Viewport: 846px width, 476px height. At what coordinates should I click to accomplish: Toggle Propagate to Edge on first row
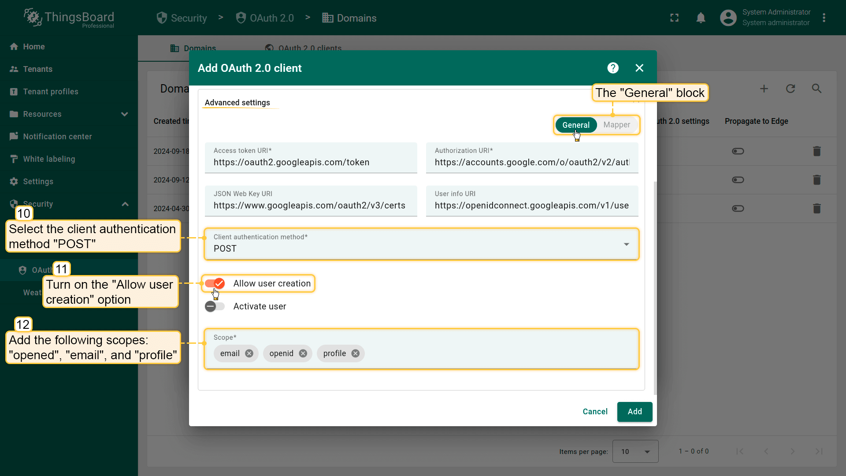coord(738,151)
